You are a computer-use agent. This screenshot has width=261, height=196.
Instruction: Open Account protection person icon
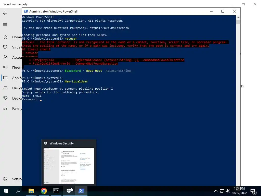click(5, 57)
